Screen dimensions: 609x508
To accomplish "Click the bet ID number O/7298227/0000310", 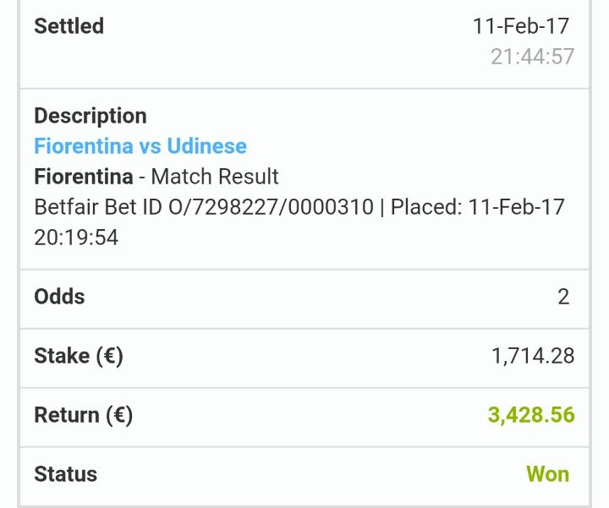I will pos(272,207).
